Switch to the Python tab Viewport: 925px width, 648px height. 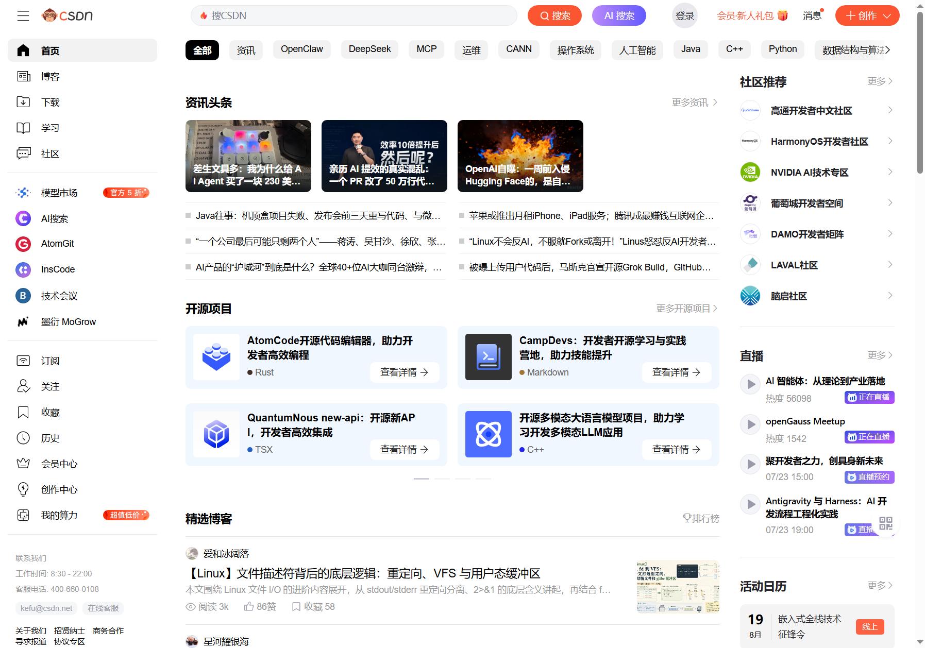point(783,49)
